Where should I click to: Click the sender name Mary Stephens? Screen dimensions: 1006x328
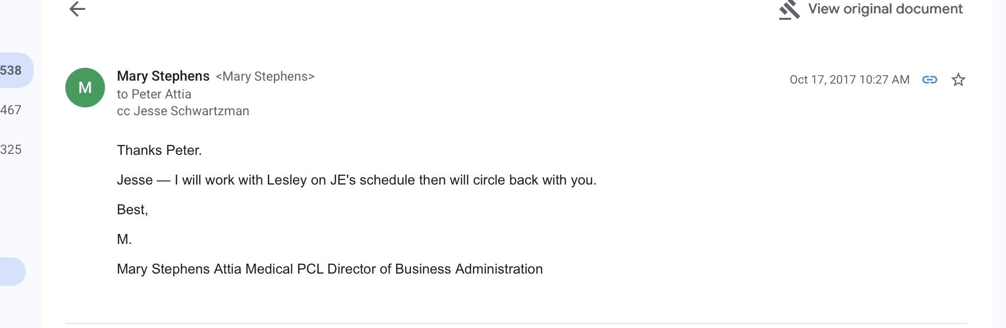tap(163, 76)
